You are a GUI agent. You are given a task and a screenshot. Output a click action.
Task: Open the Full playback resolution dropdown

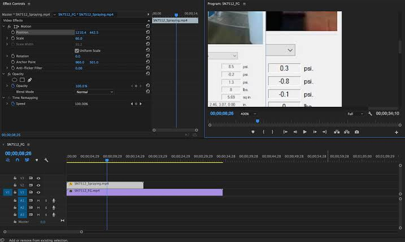(x=355, y=114)
